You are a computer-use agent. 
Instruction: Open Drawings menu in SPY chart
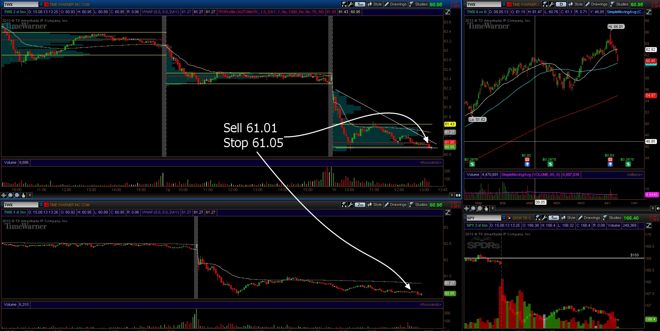(589, 218)
